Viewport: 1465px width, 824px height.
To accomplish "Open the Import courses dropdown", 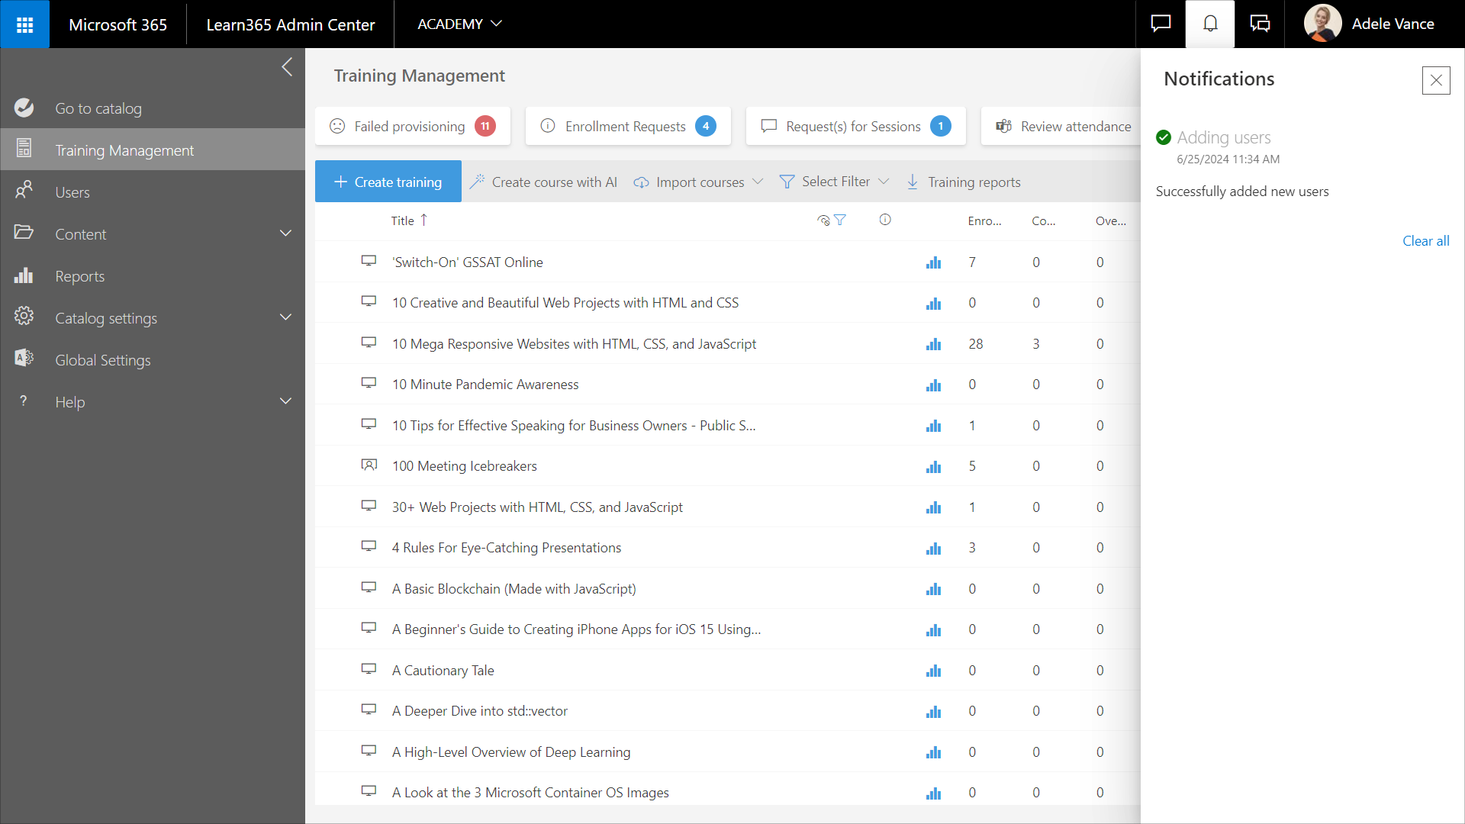I will coord(699,182).
